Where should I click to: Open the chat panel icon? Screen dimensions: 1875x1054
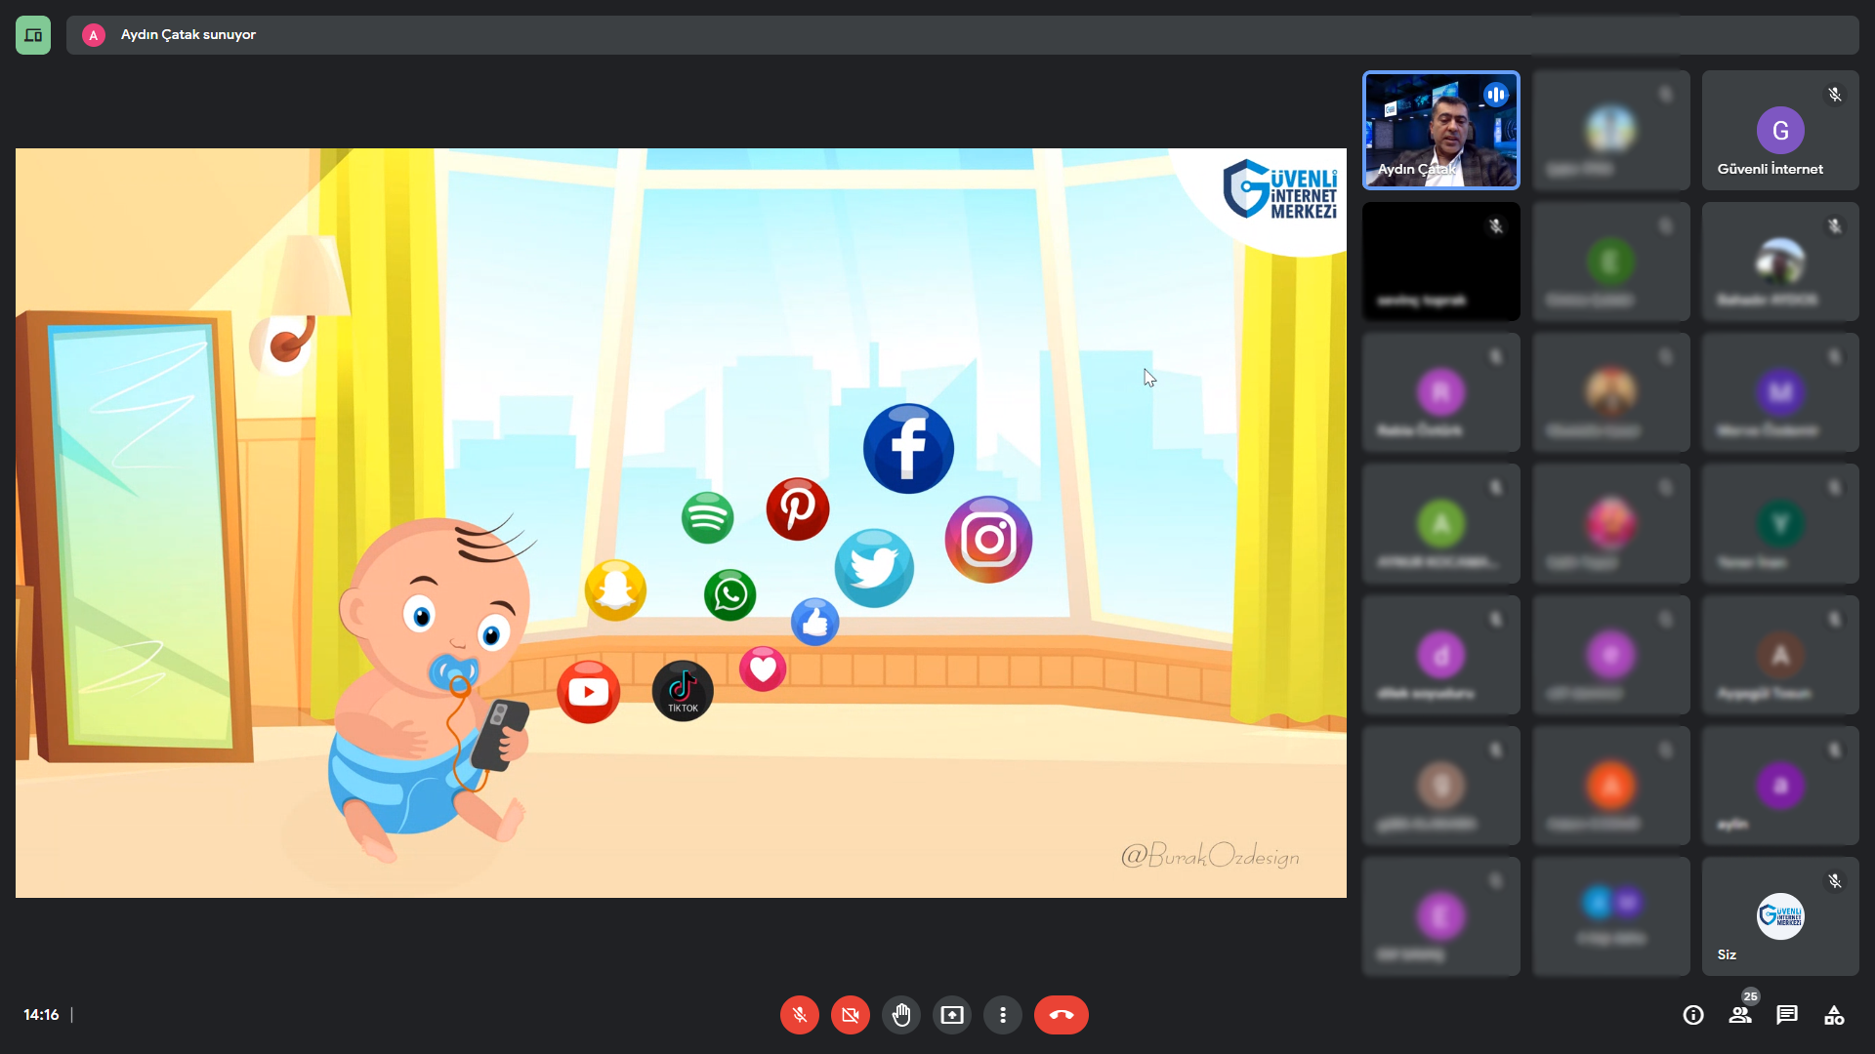point(1787,1015)
